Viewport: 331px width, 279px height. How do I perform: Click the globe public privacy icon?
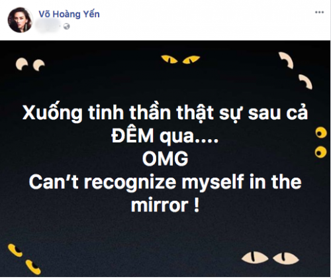(67, 27)
